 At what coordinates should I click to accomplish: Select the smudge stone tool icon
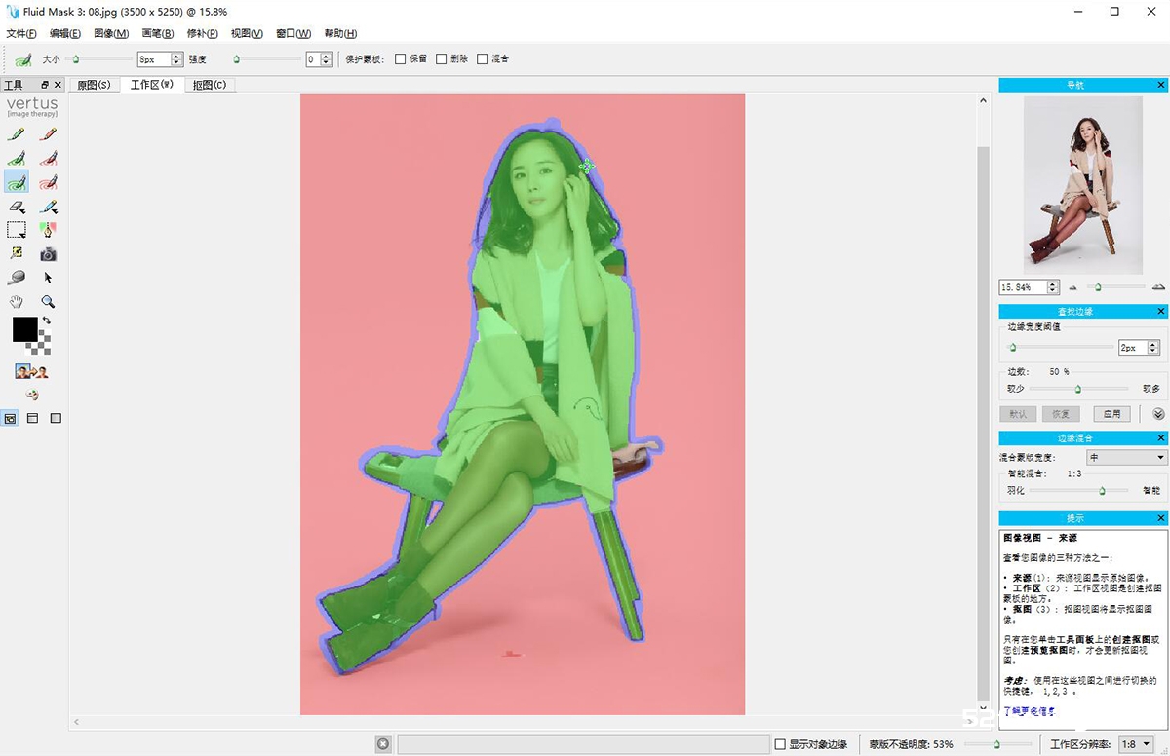[16, 278]
